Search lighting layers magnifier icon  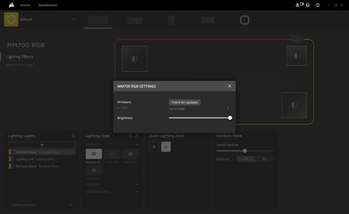(73, 136)
